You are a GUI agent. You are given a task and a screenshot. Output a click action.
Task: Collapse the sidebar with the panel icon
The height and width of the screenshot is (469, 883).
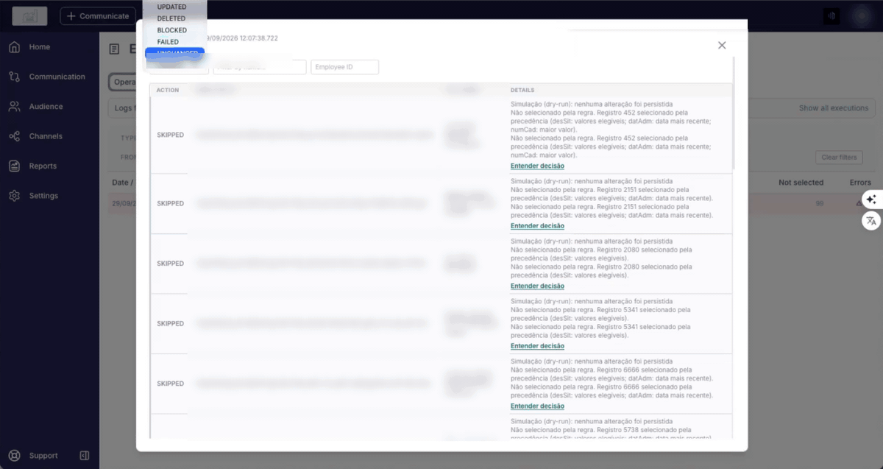(85, 456)
